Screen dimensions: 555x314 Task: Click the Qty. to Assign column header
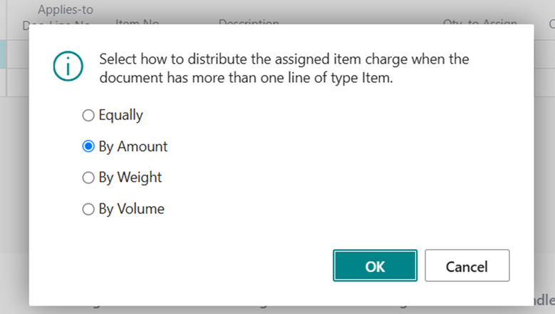[480, 22]
